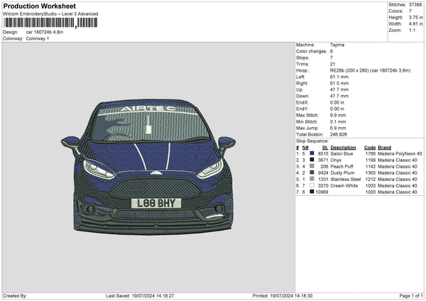Screen dimensions: 426x301
Task: Click the Total Bobbin value 246.82ft
Action: pos(339,134)
